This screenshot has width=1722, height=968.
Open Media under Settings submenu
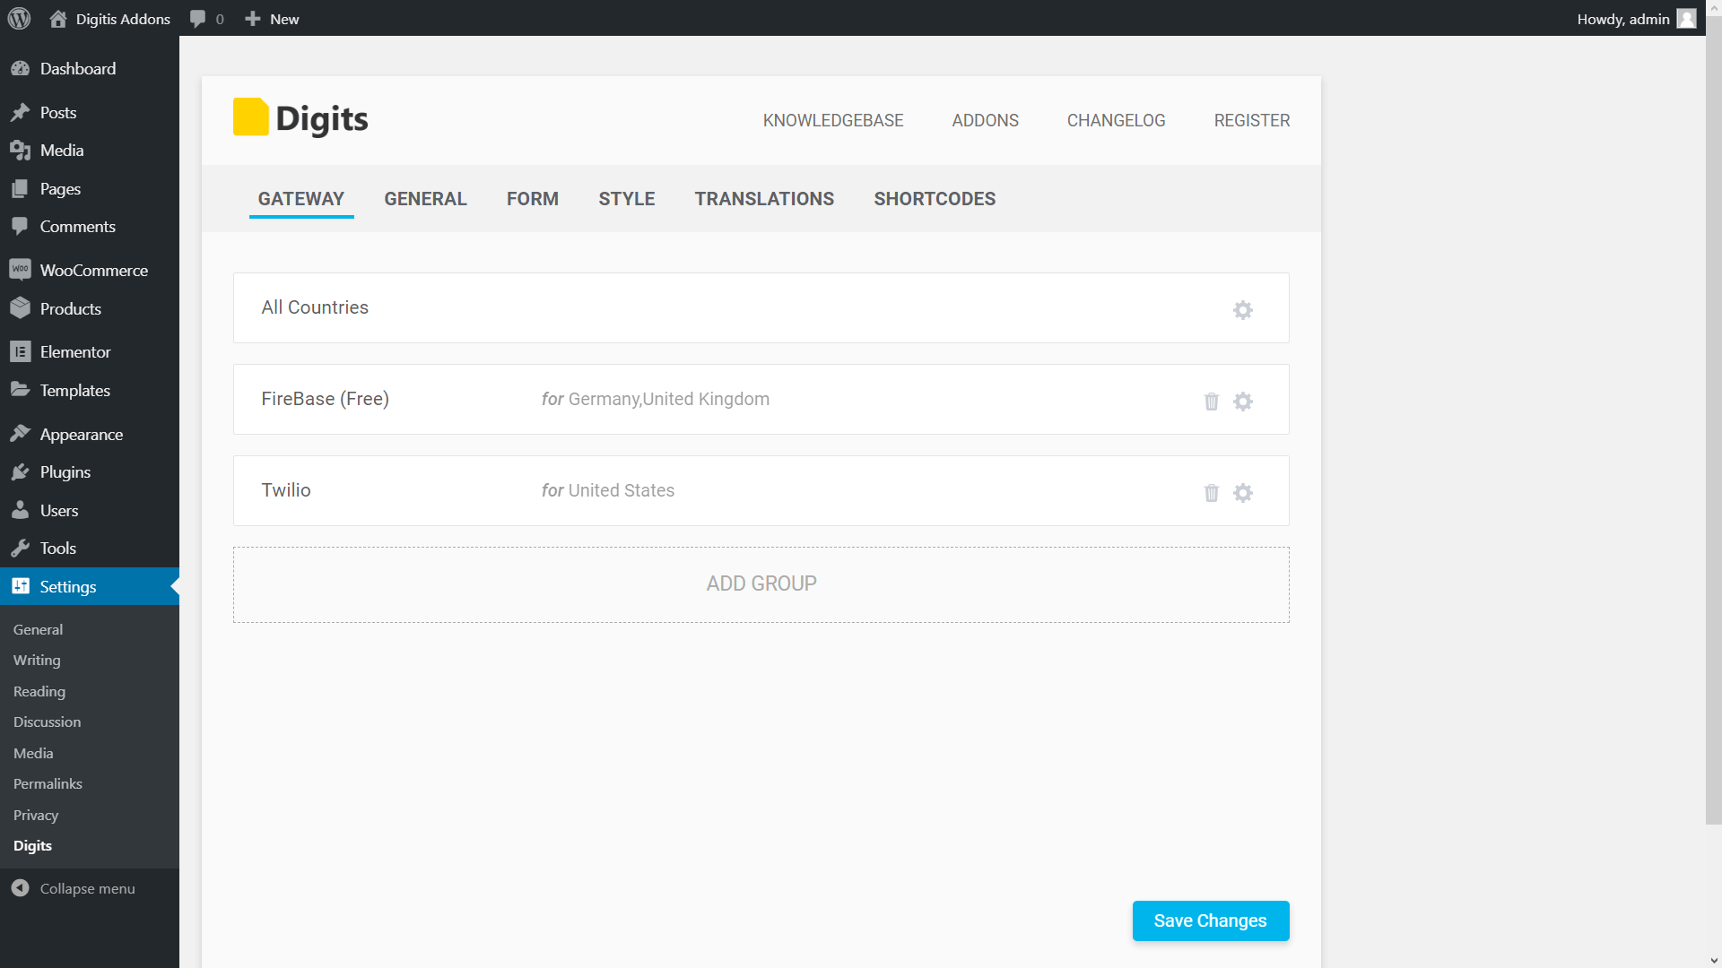point(33,753)
